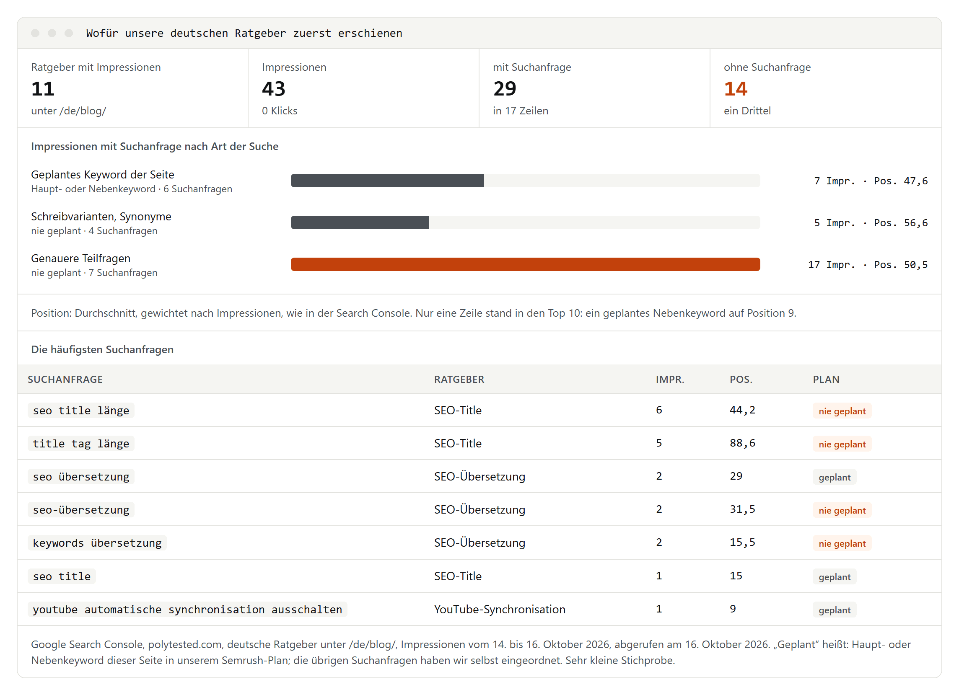Click 'nie geplant' badge in 'keywords übersetzung' row
Viewport: 959px width, 695px height.
(842, 543)
